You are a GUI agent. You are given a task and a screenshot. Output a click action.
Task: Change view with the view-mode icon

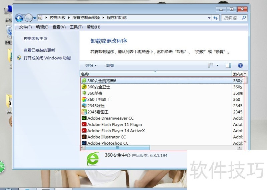click(x=211, y=65)
